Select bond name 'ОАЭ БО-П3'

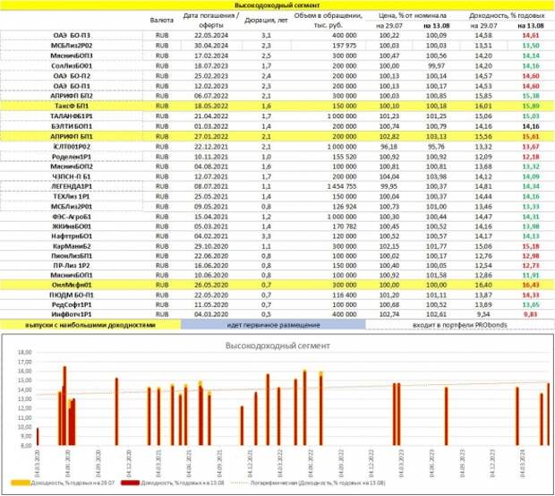click(72, 36)
